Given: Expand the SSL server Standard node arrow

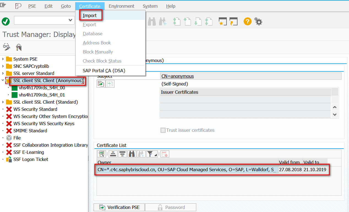Looking at the screenshot, I should 3,73.
